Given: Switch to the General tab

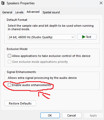Looking at the screenshot, I should [7, 12].
